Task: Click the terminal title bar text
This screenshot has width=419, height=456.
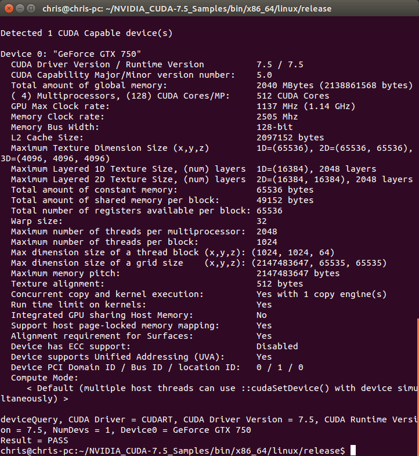Action: pyautogui.click(x=187, y=9)
